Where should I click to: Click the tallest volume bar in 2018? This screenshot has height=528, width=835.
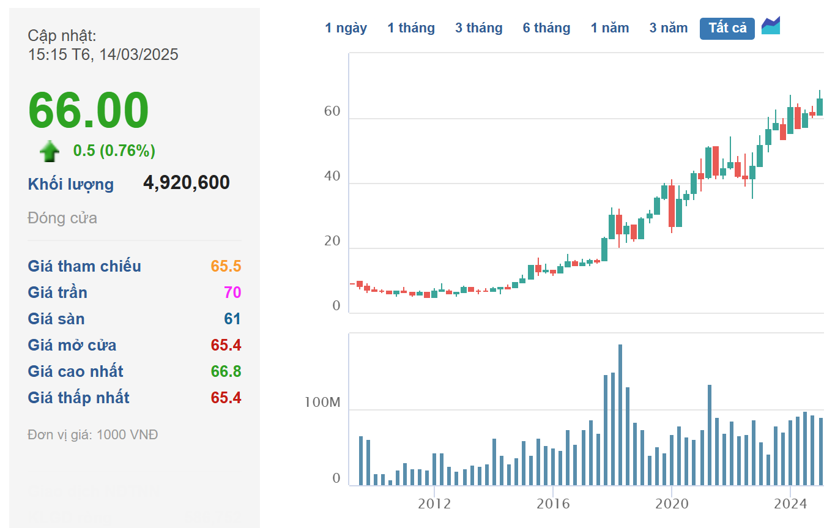click(620, 415)
